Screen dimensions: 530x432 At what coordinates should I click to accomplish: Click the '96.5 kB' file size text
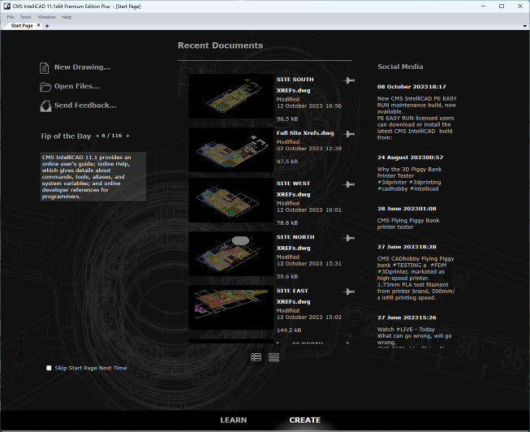(x=287, y=119)
